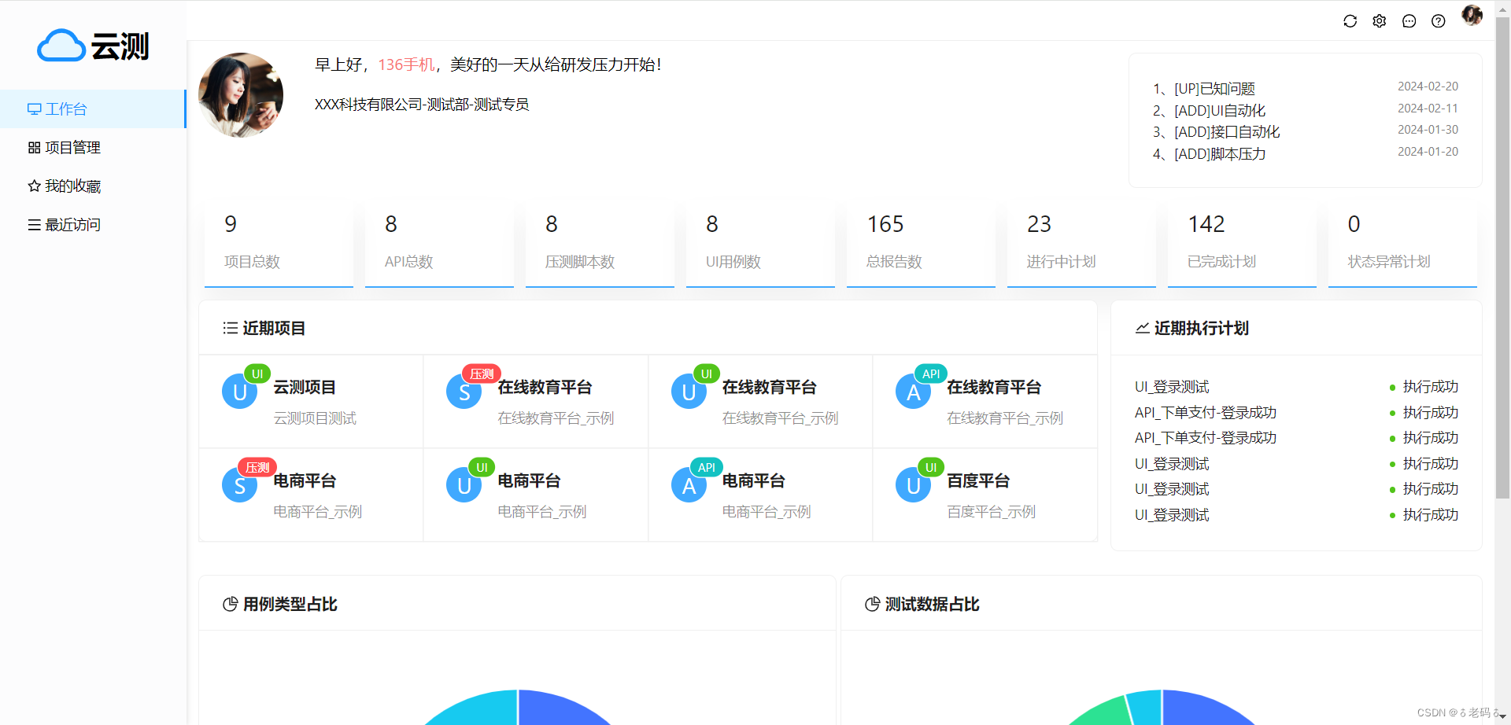
Task: Open notice [ADD]接口自动化
Action: pos(1227,132)
